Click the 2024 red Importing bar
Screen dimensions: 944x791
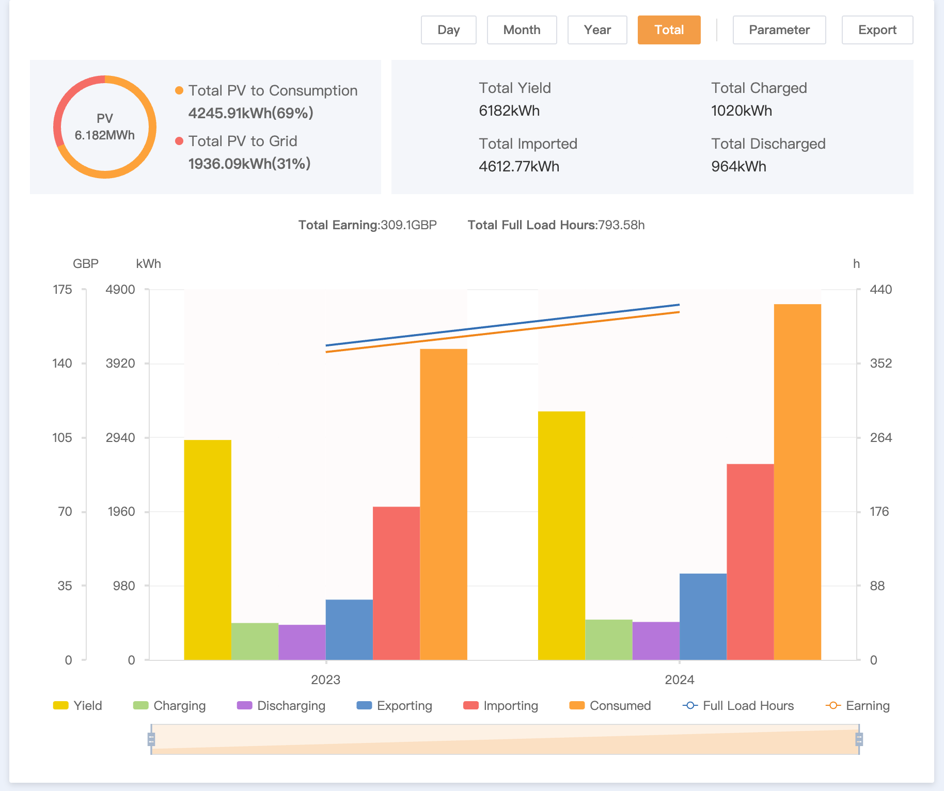click(750, 562)
